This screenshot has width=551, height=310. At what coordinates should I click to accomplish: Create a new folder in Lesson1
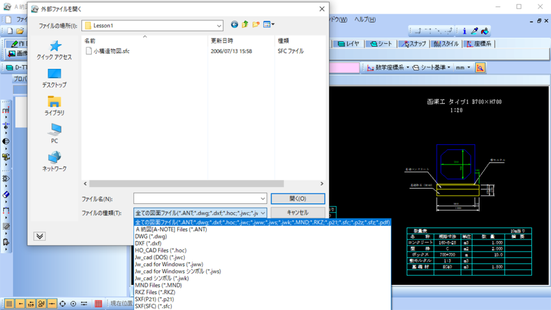[x=256, y=25]
